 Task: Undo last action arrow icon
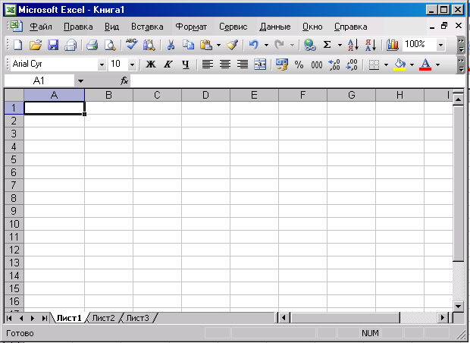(x=254, y=45)
